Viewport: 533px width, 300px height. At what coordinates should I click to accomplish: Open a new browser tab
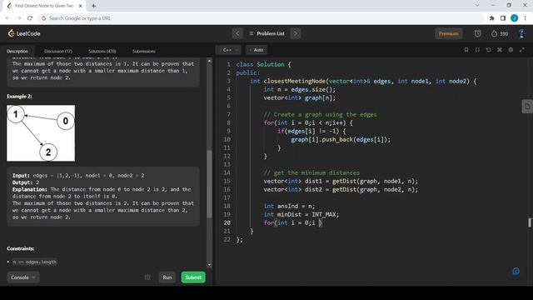[93, 6]
